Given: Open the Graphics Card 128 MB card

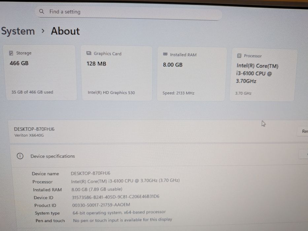Looking at the screenshot, I should point(117,74).
